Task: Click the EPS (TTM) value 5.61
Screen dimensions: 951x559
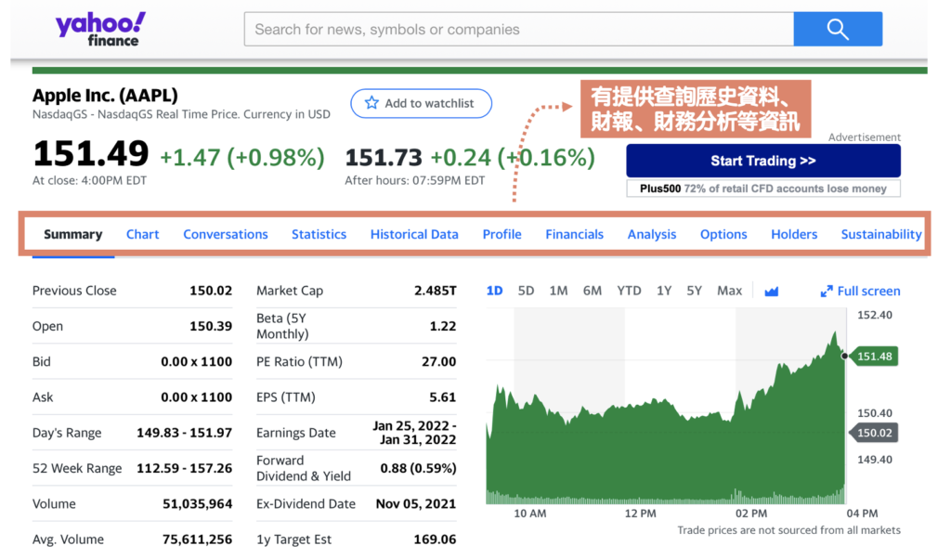Action: tap(443, 397)
